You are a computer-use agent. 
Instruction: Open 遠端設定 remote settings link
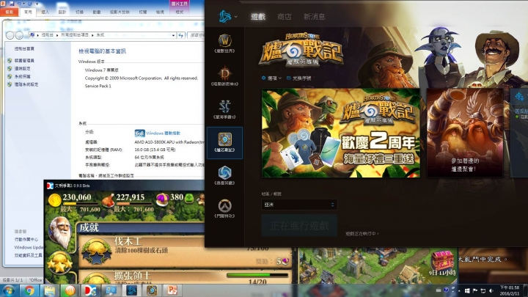coord(22,68)
